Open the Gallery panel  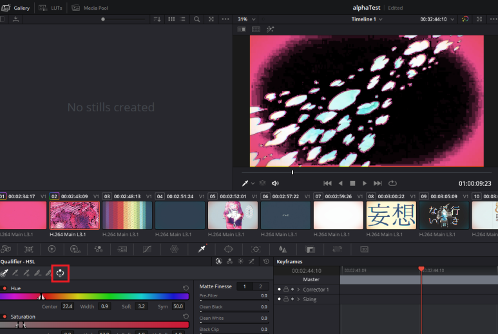16,8
